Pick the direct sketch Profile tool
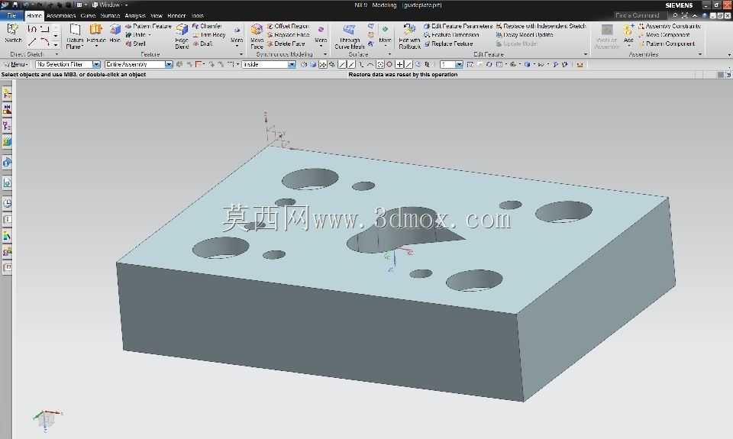Viewport: 733px width, 439px height. 32,29
